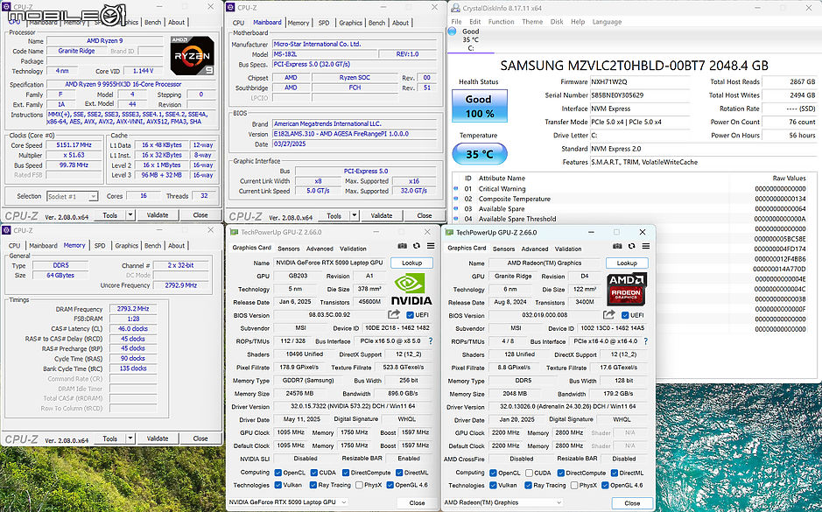Click bus interface question mark in NVIDIA GPU-Z
Viewport: 822px width, 512px height.
[x=431, y=341]
